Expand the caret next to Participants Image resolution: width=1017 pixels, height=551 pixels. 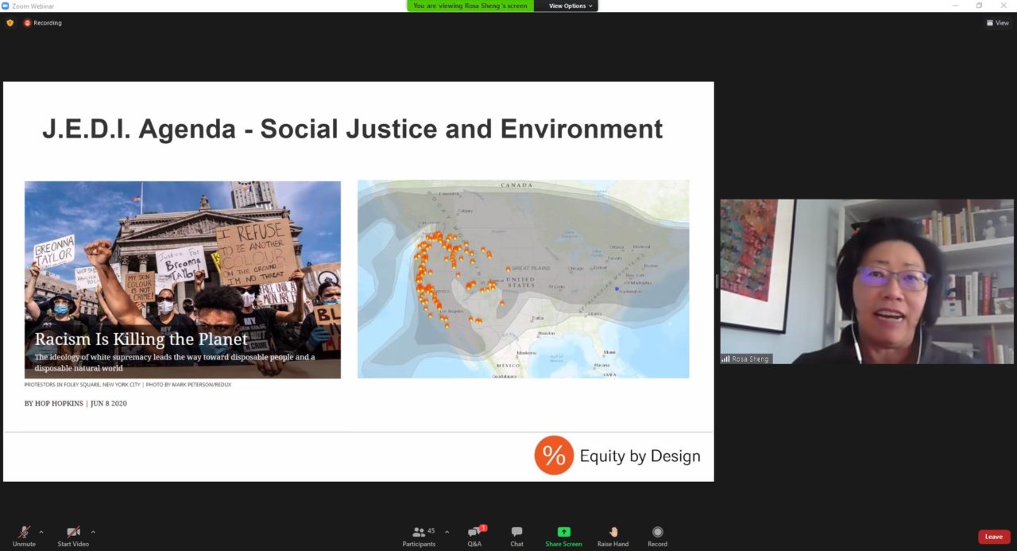447,532
